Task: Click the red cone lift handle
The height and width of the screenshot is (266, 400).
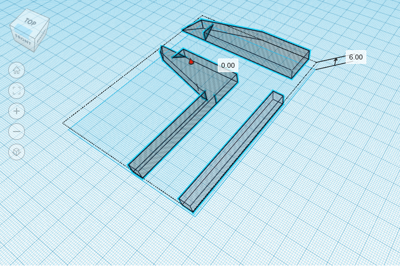Action: click(191, 61)
